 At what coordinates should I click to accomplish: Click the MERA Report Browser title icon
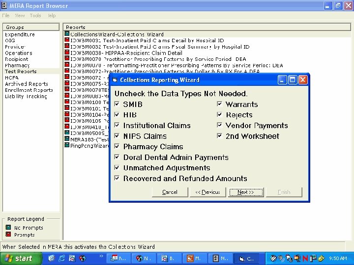click(4, 5)
